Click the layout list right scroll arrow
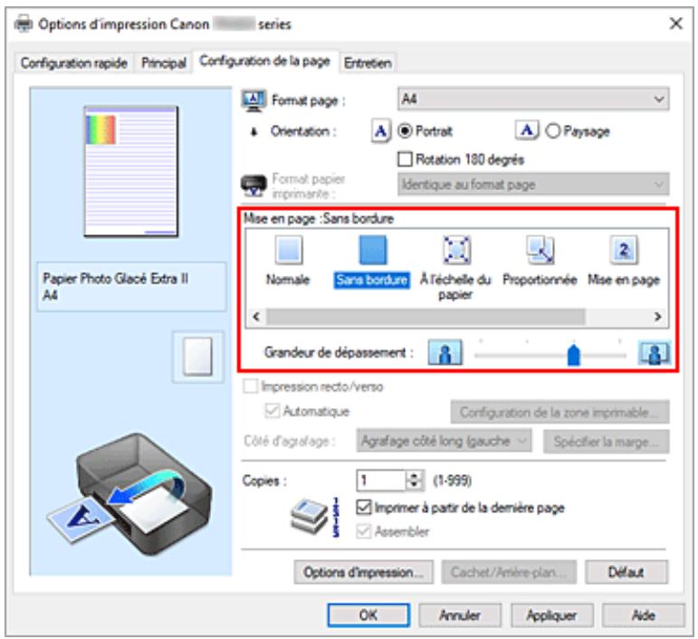698x639 pixels. pos(657,317)
